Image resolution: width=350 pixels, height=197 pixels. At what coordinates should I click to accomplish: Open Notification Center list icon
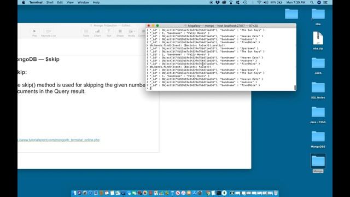pyautogui.click(x=325, y=2)
